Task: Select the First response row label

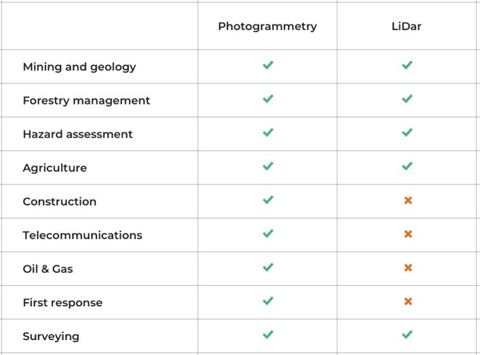Action: tap(63, 303)
